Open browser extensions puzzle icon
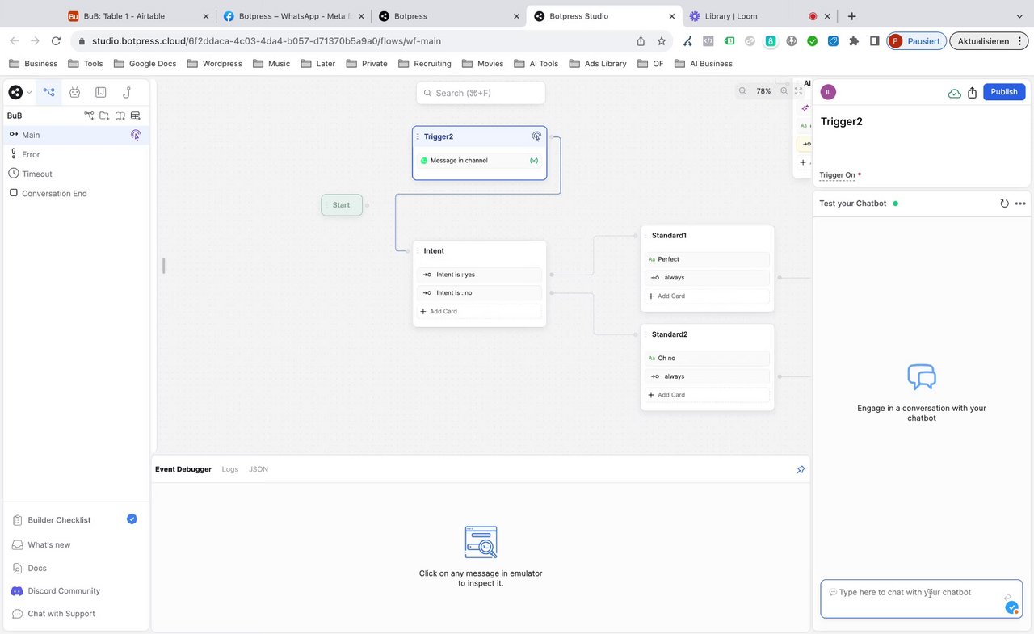 [x=854, y=41]
